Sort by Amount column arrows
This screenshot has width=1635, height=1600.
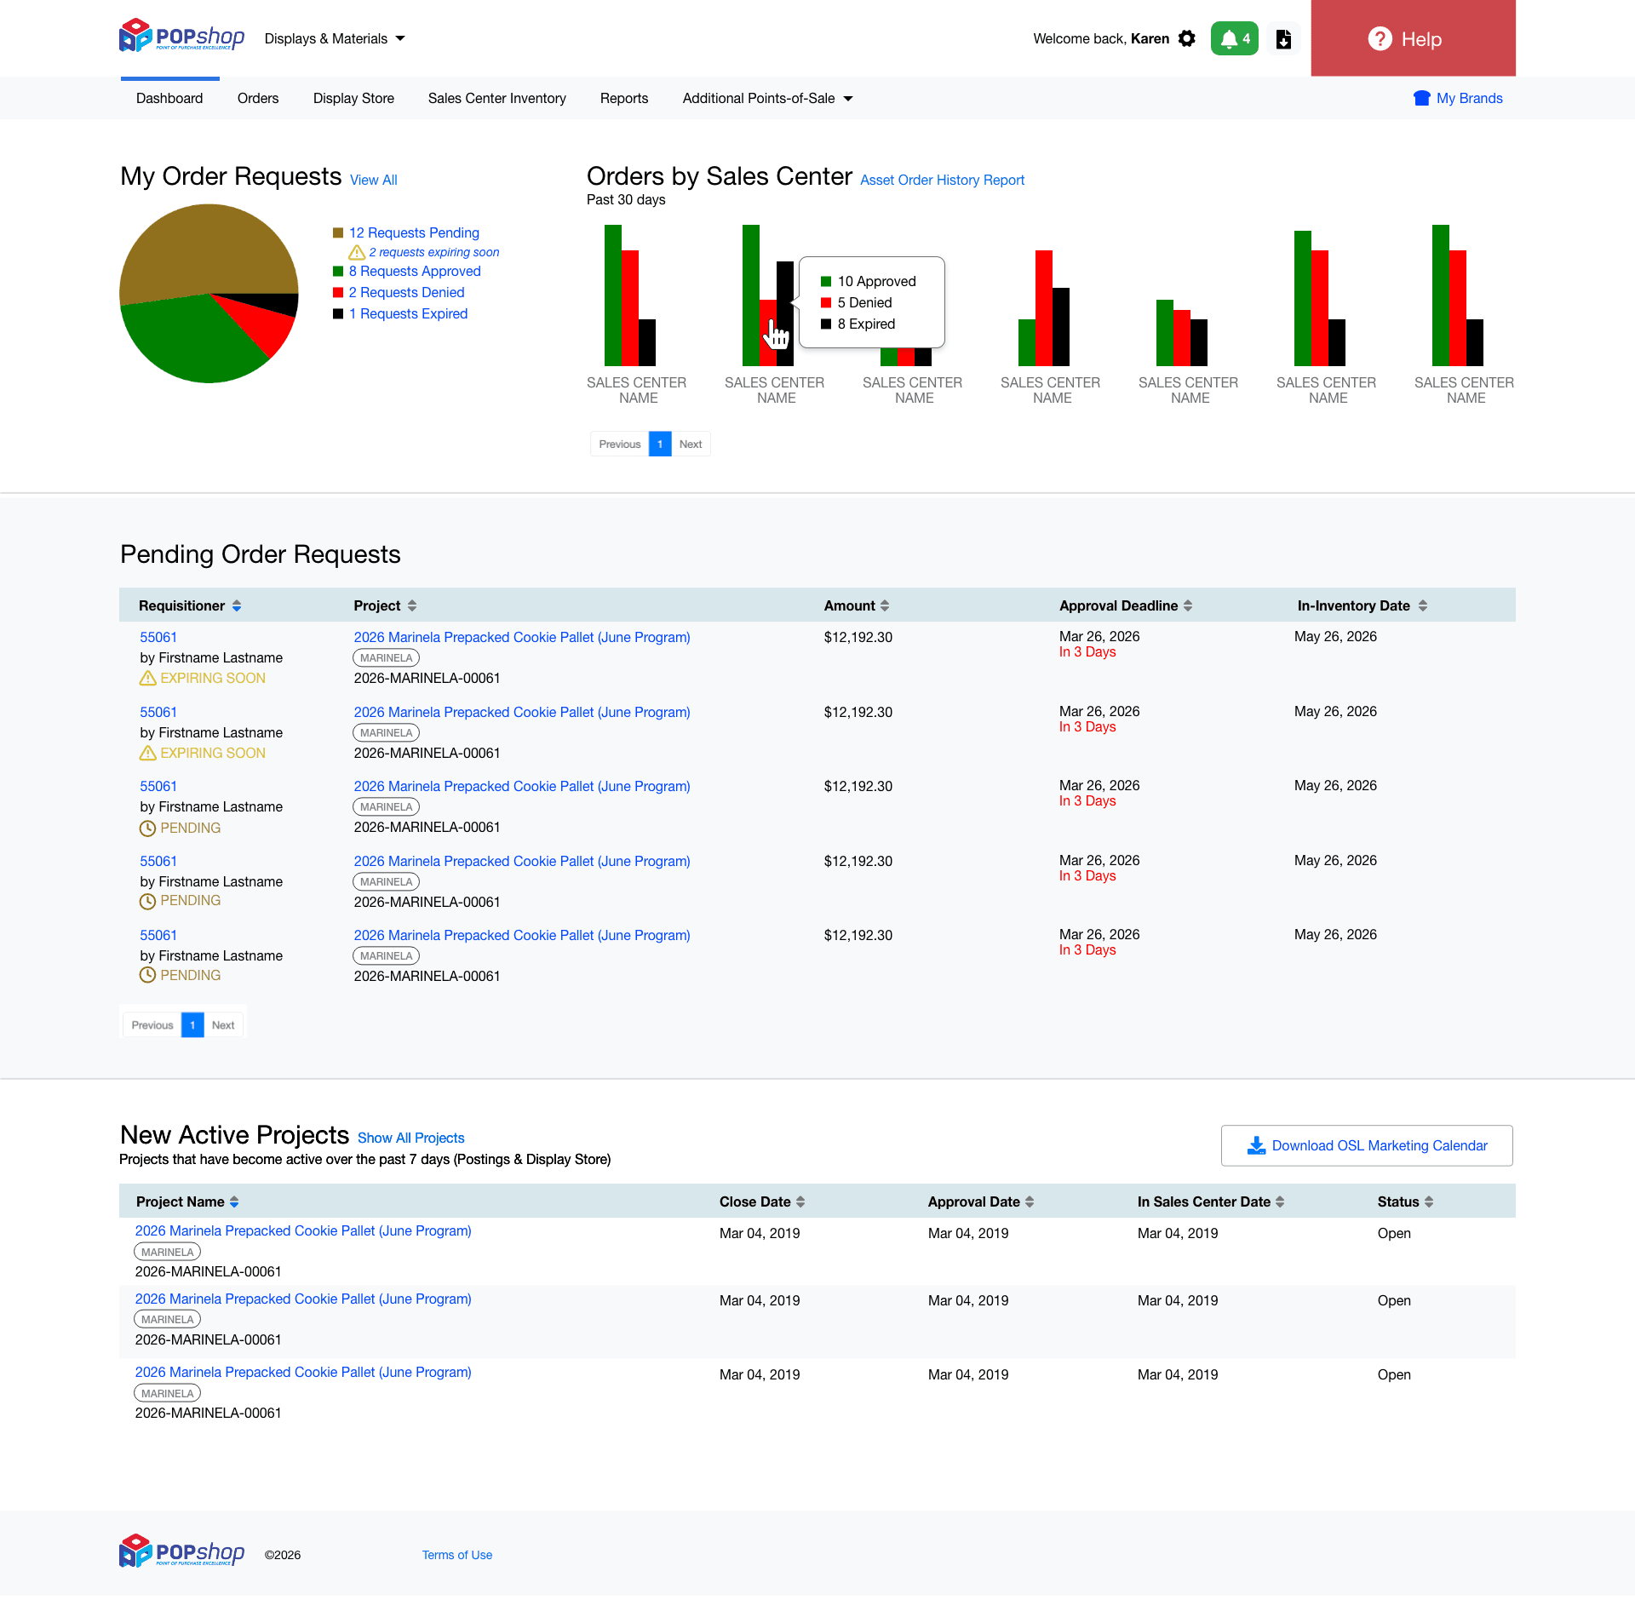[885, 605]
